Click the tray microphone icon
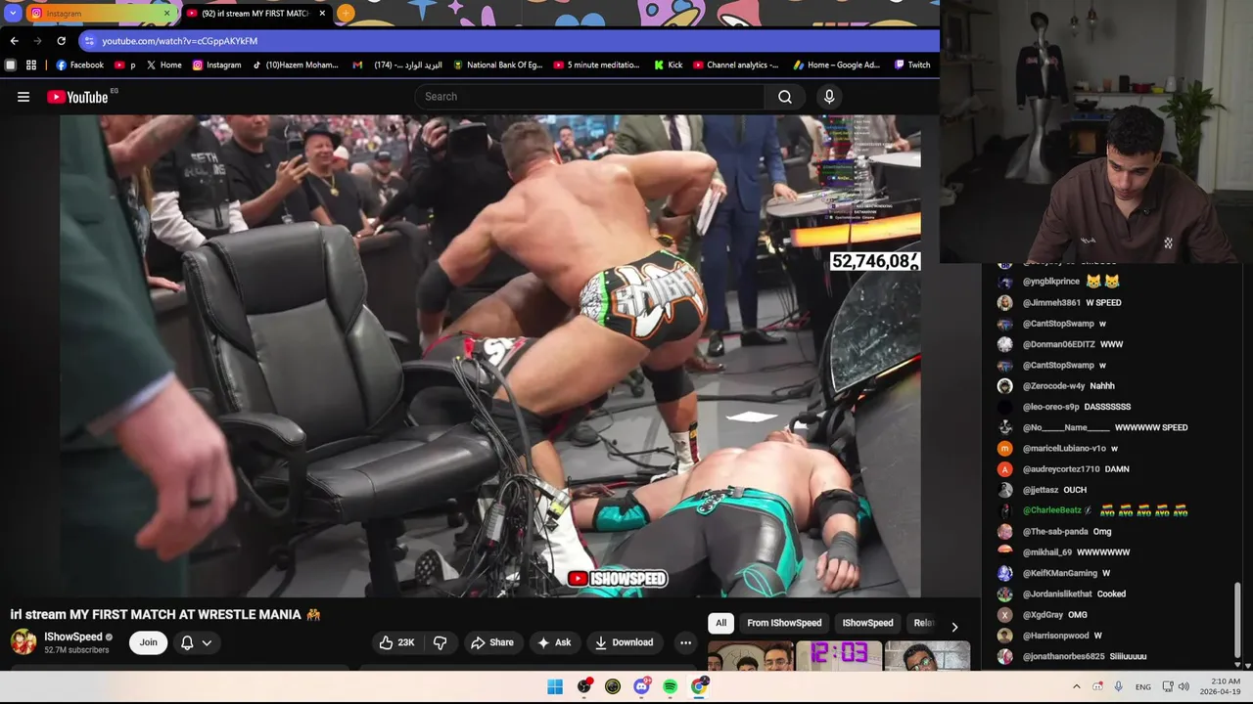This screenshot has width=1253, height=704. click(1118, 686)
